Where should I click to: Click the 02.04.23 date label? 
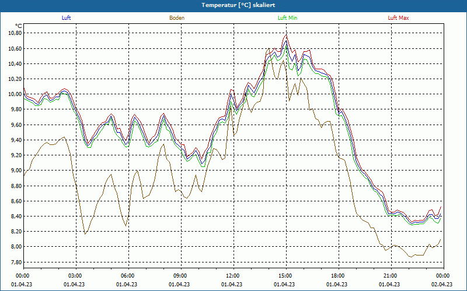[x=442, y=284]
